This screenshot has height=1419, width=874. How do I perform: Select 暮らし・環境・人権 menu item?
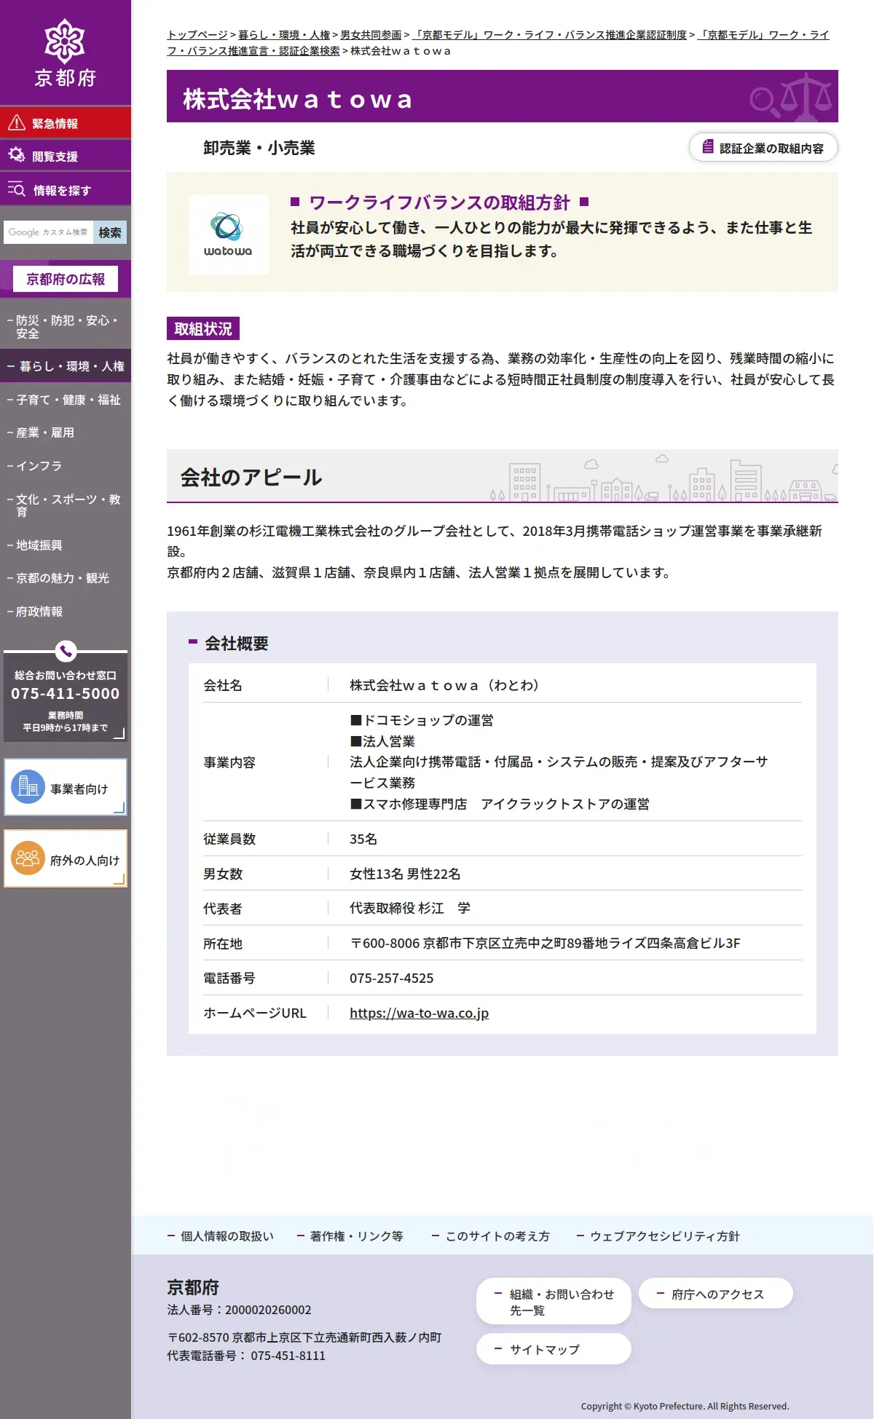[x=66, y=366]
